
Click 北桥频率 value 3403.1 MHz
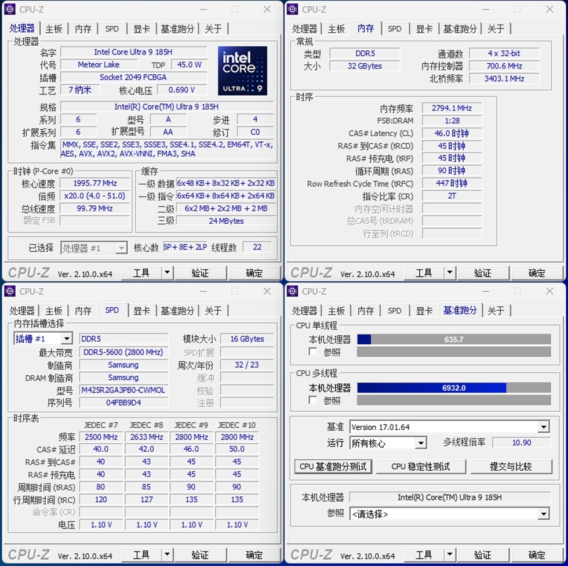pyautogui.click(x=504, y=79)
